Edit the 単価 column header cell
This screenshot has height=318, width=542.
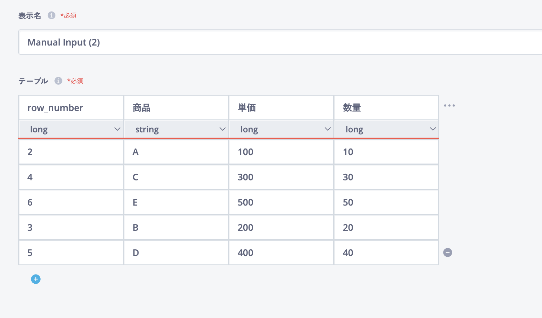point(281,108)
